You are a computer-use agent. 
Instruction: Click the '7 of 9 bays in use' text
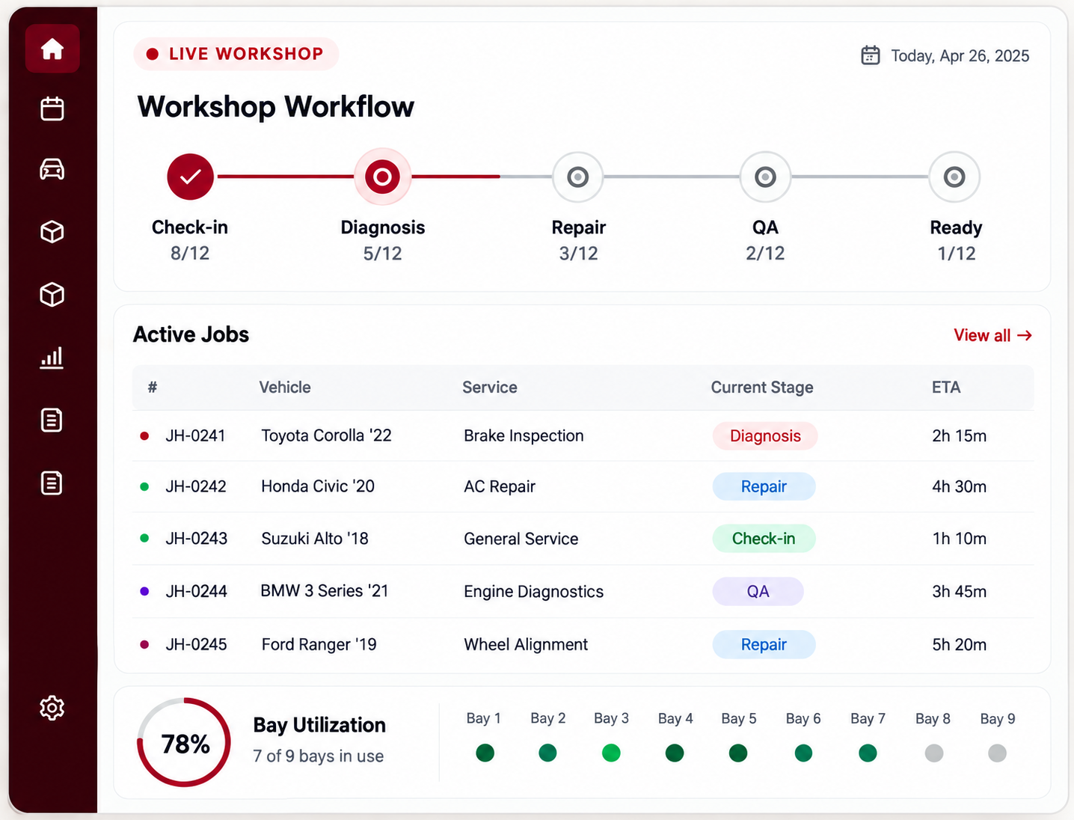[318, 756]
